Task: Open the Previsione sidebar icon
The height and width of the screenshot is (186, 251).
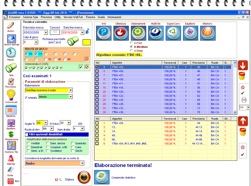Action: tap(11, 82)
